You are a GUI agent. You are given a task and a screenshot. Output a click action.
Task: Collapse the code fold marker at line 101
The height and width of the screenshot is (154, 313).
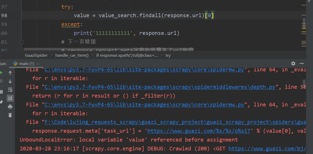(22, 42)
